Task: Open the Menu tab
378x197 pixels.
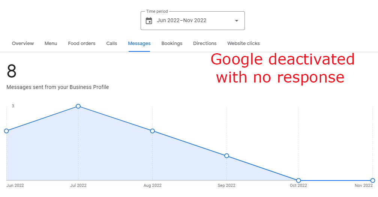Action: [x=51, y=44]
